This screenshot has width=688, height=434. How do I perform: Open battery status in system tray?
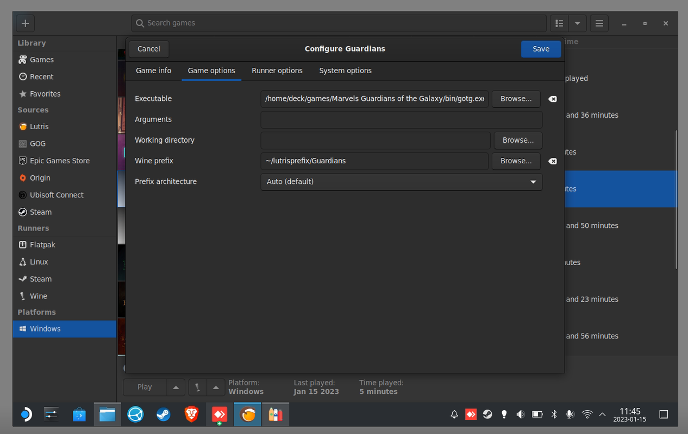click(x=537, y=414)
